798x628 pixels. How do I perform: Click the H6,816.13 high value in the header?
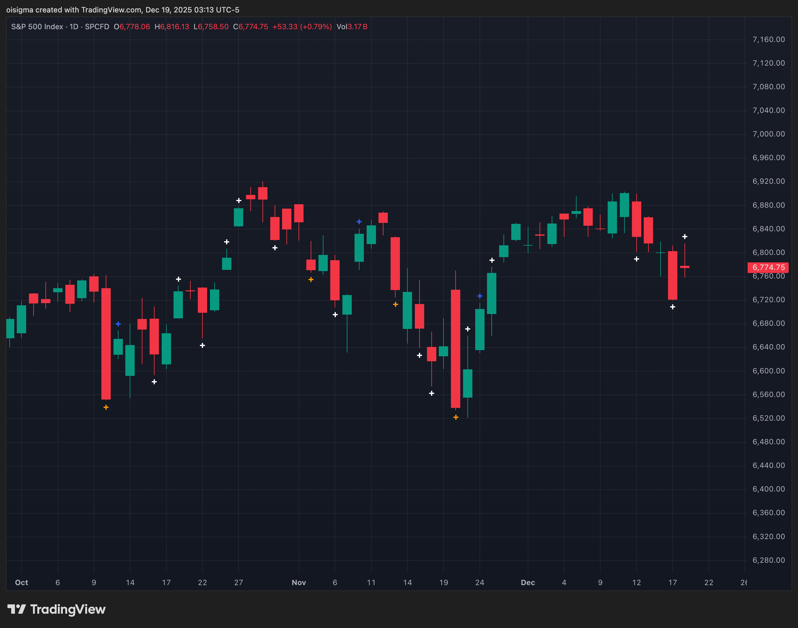coord(172,26)
